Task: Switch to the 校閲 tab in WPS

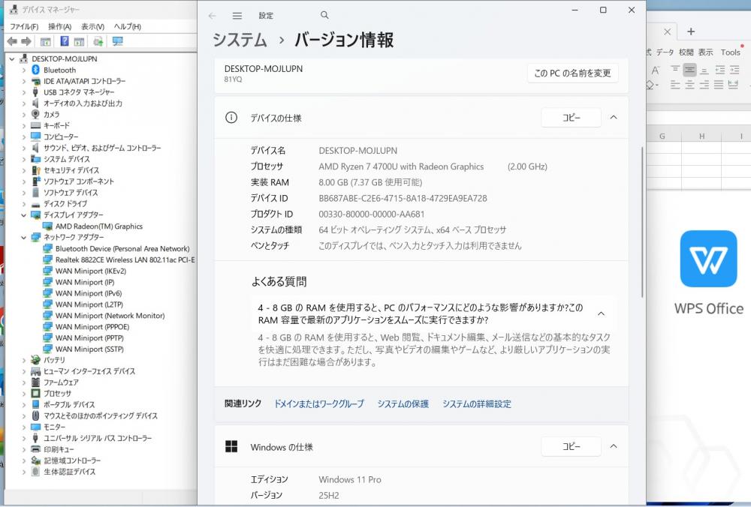Action: click(x=686, y=52)
